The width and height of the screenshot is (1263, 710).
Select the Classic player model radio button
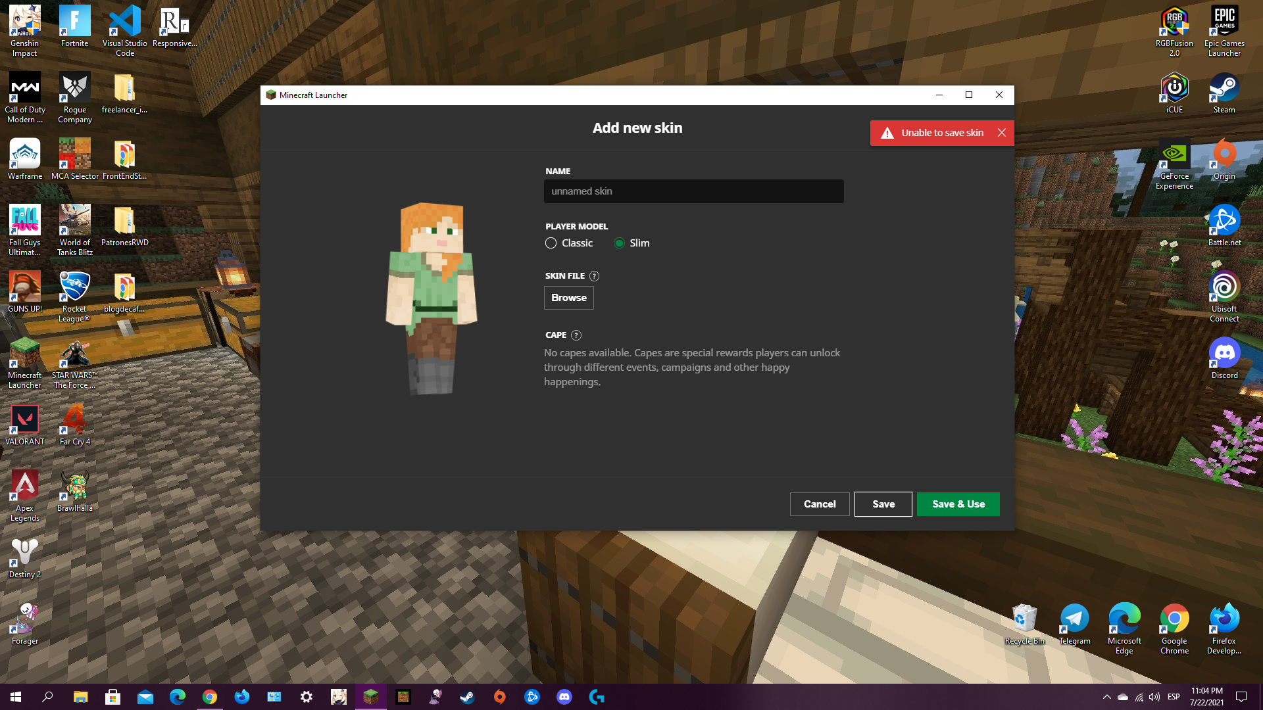pyautogui.click(x=551, y=243)
